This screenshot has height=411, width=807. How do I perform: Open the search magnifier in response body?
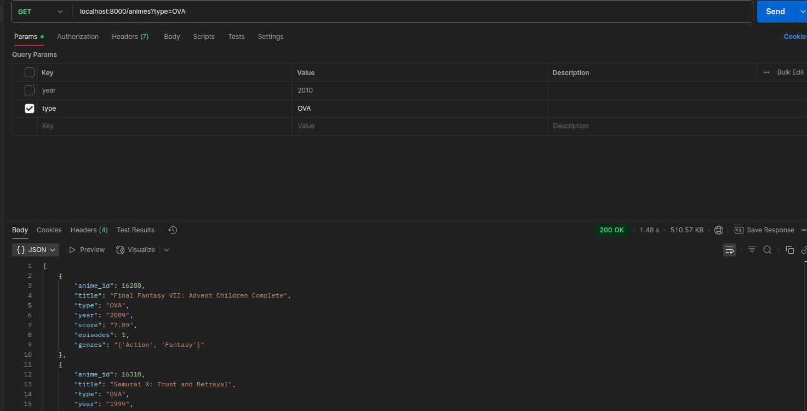click(x=768, y=250)
